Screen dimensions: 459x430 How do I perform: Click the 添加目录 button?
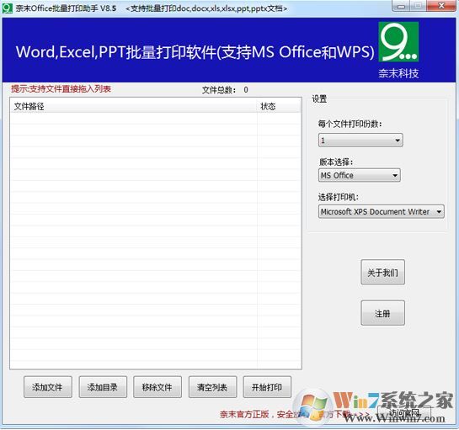(103, 387)
